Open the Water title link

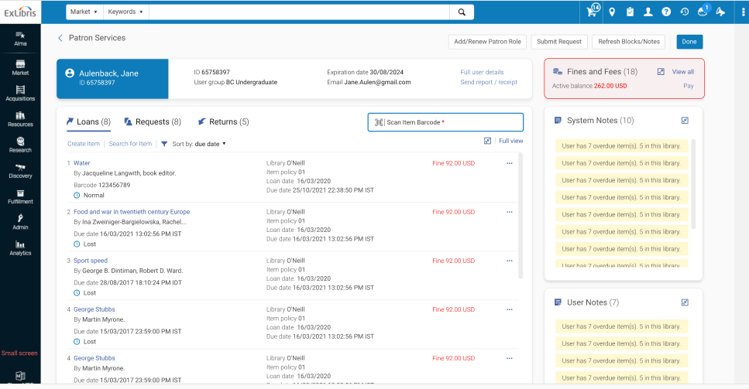(x=81, y=163)
